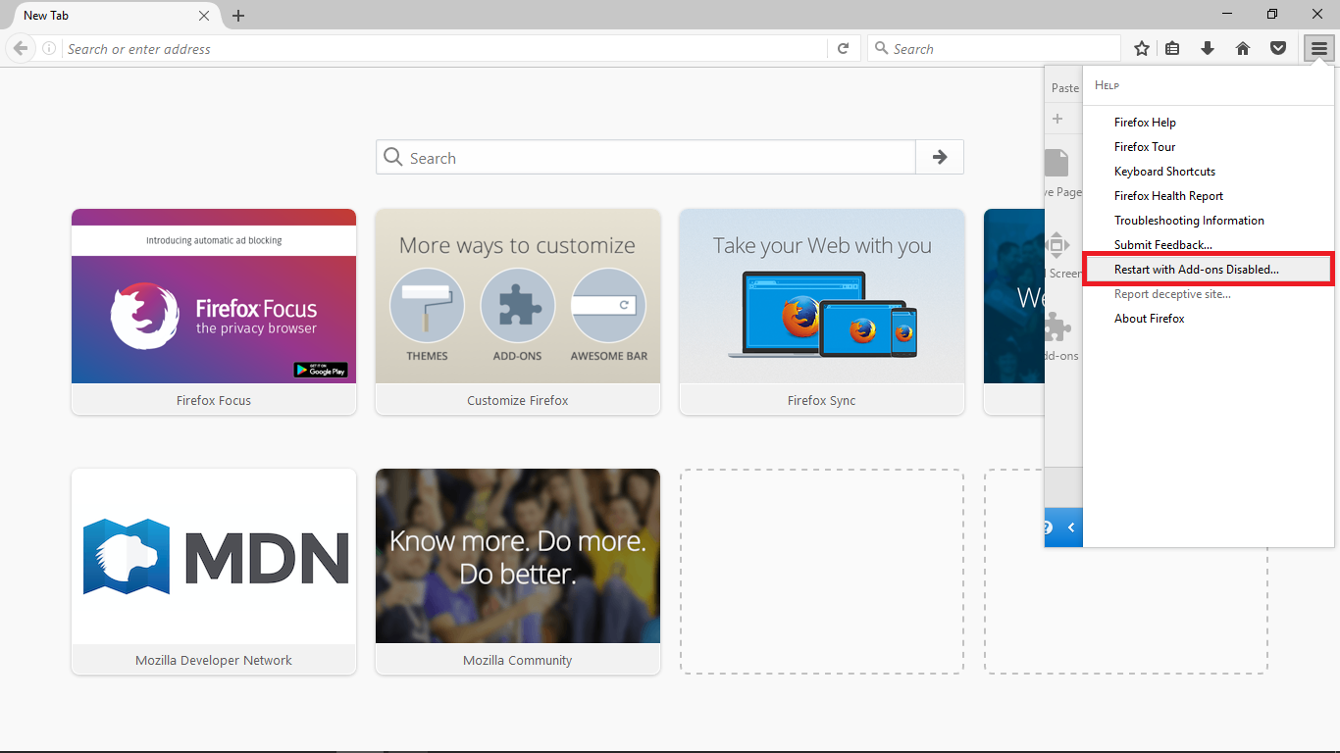This screenshot has width=1340, height=753.
Task: Click the reload page icon
Action: point(843,49)
